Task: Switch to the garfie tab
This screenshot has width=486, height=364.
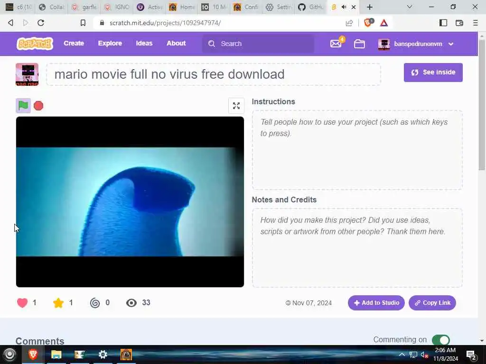Action: pos(84,7)
